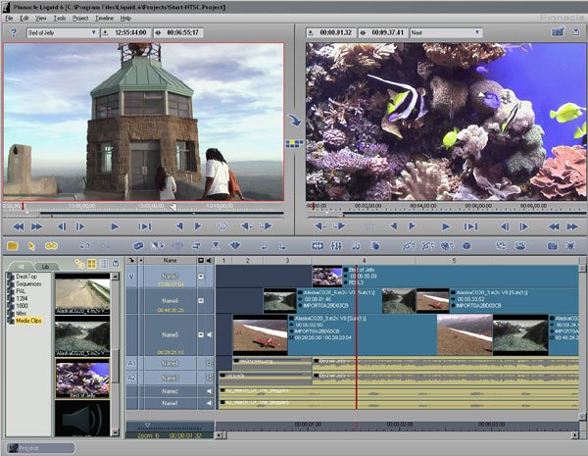Play the source viewer clip
Image resolution: width=588 pixels, height=456 pixels.
click(115, 227)
